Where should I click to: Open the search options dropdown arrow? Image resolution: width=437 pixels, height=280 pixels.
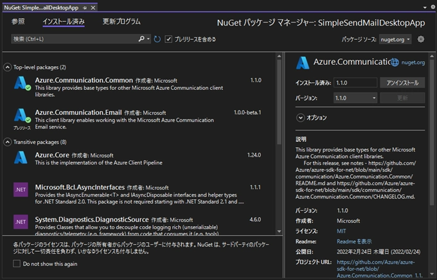pos(148,39)
